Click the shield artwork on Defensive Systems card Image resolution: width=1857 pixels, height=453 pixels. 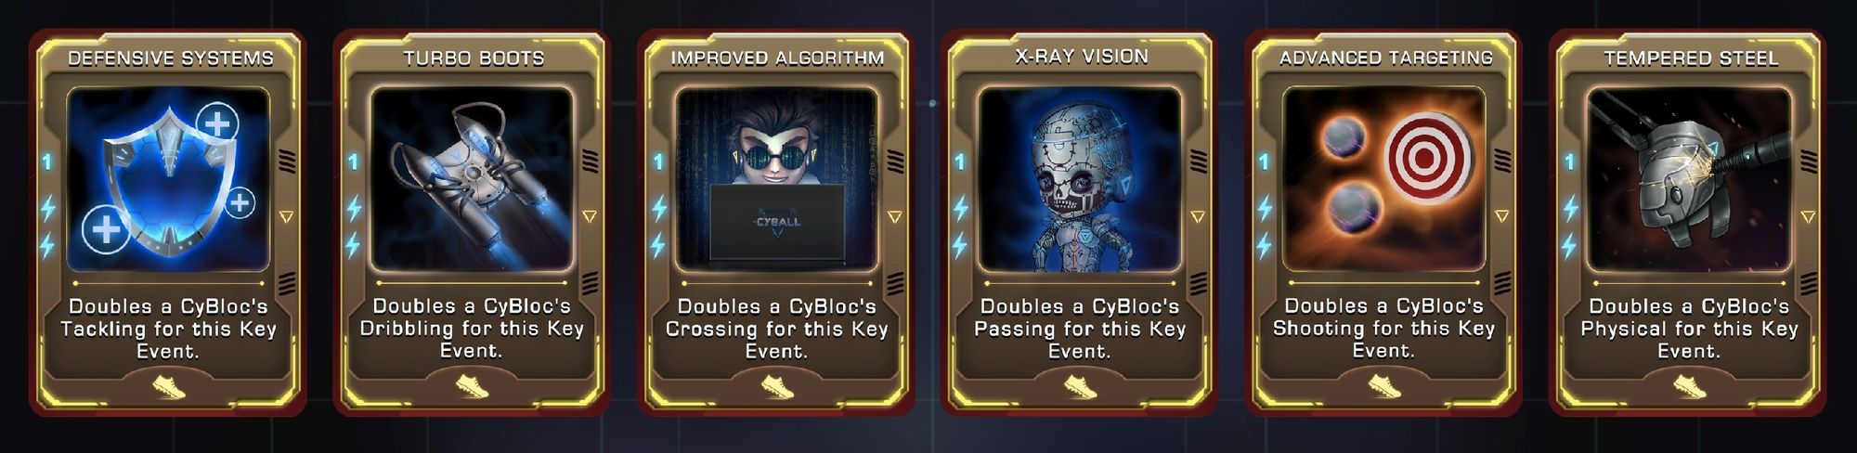(168, 179)
